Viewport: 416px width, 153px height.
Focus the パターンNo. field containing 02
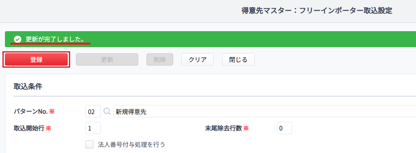coord(93,112)
